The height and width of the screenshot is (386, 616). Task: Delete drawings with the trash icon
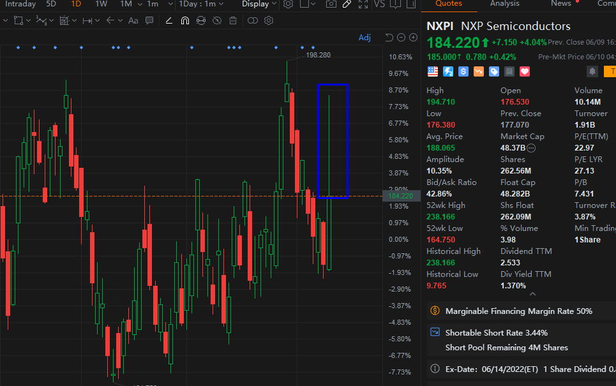pos(233,20)
